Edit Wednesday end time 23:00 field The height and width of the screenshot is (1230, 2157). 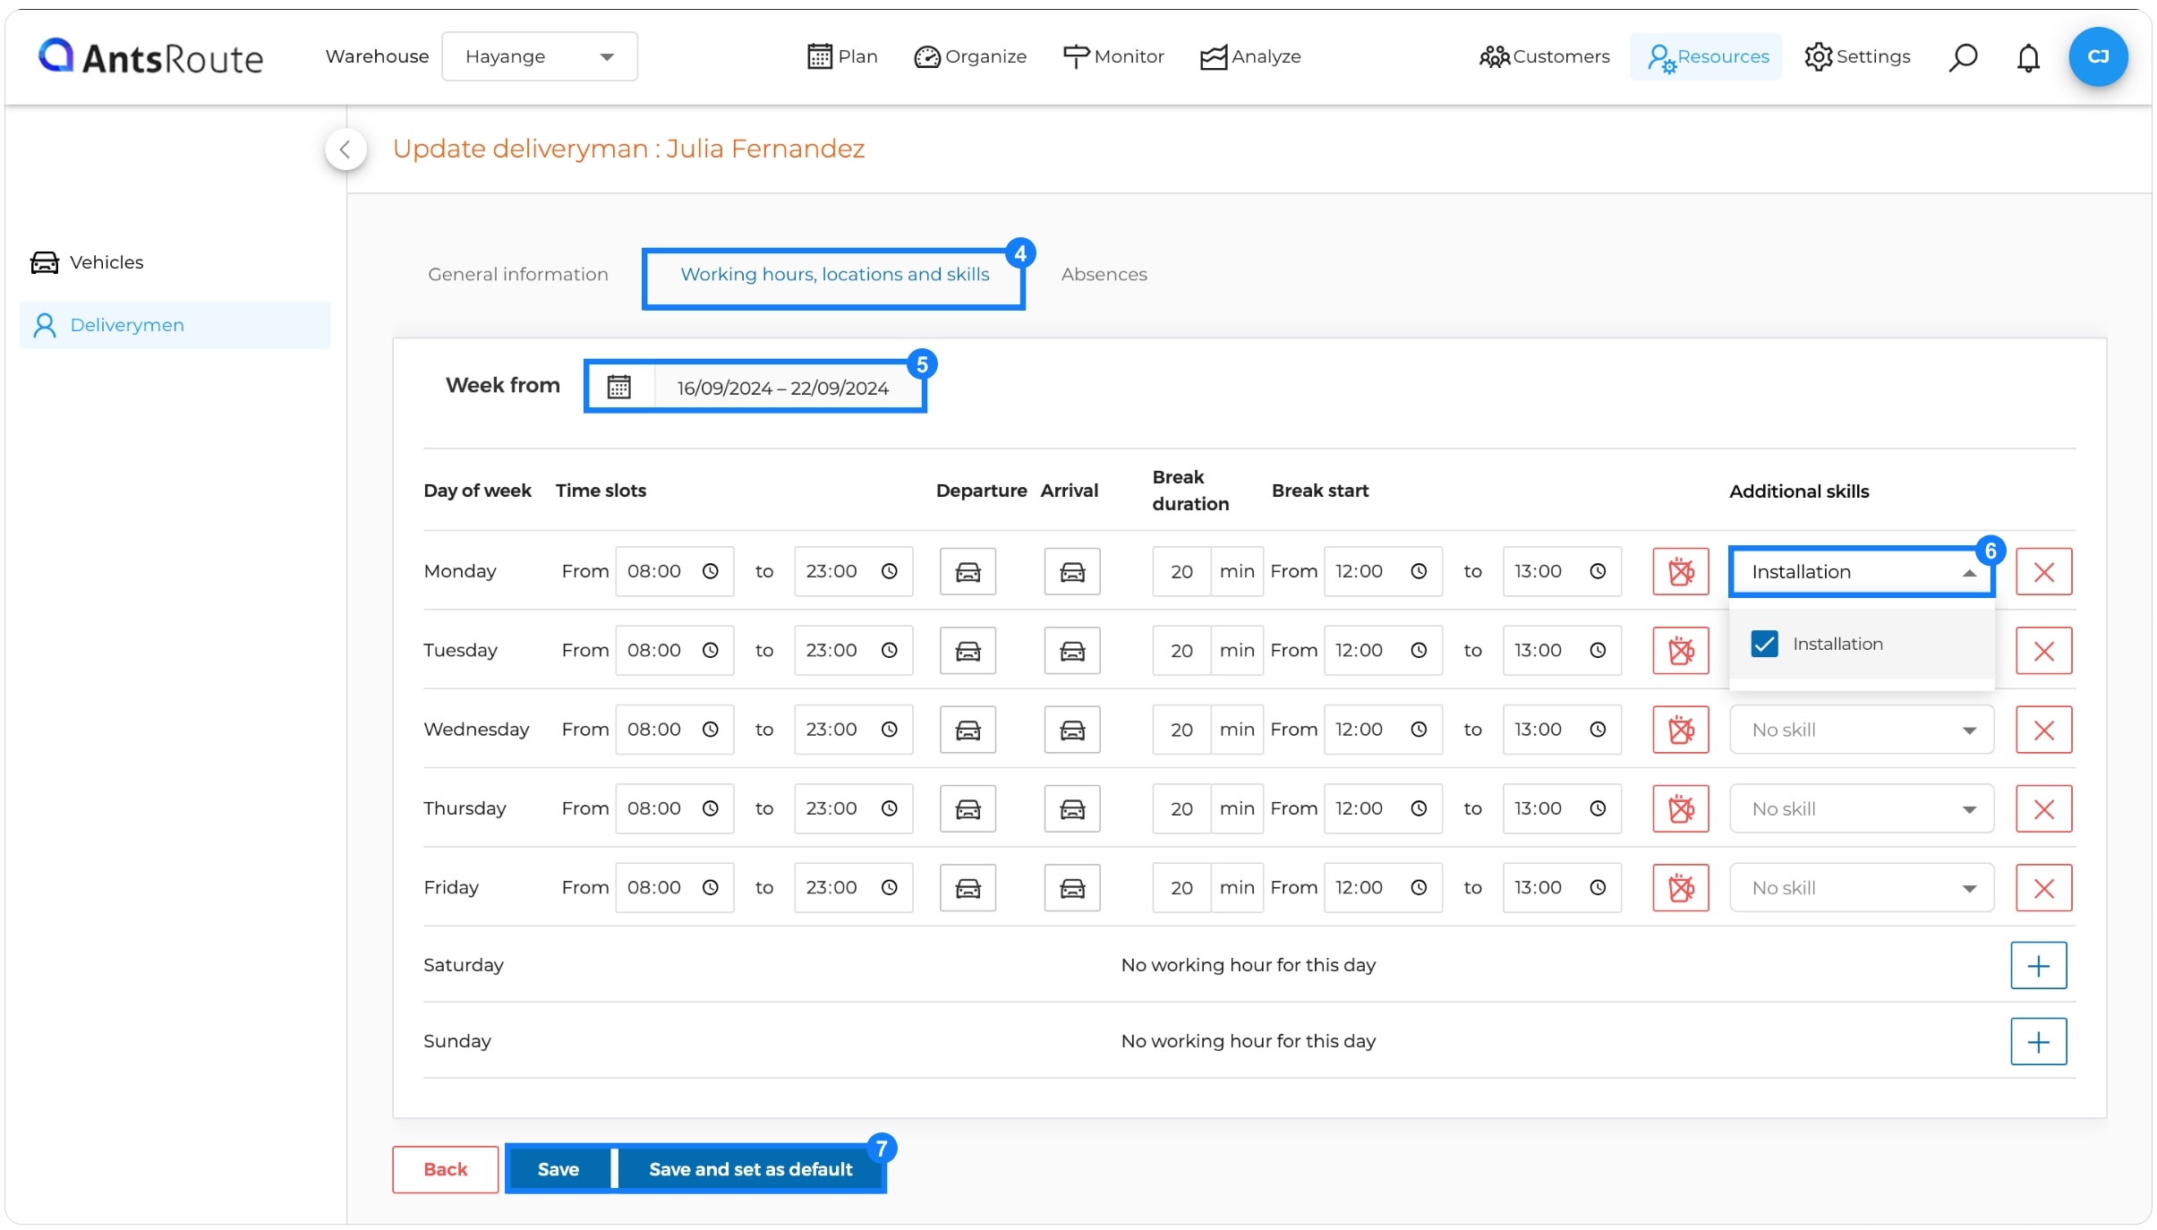[853, 730]
